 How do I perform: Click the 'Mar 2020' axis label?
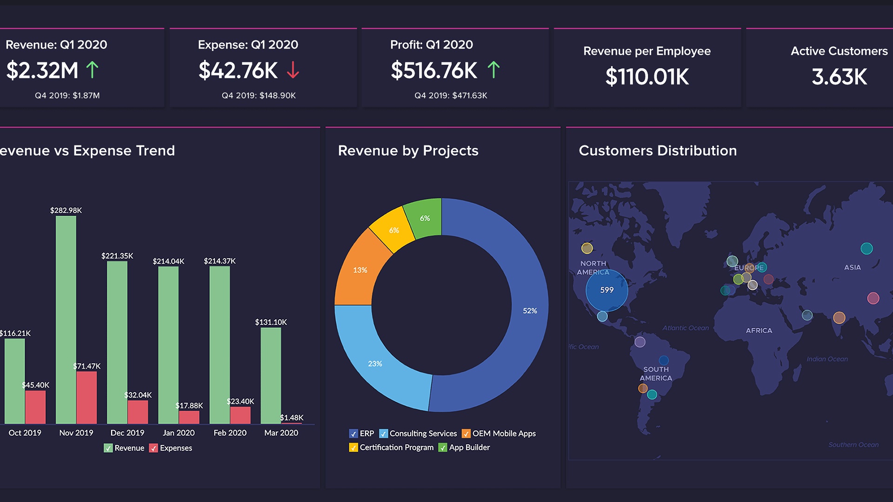coord(281,433)
